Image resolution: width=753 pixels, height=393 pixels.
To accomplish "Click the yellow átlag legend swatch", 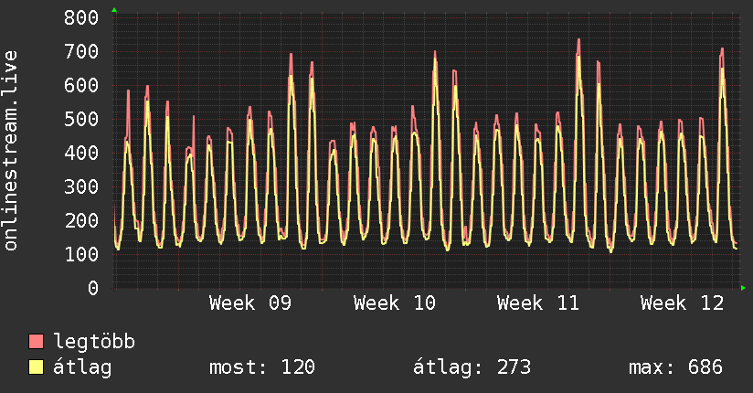I will point(36,367).
